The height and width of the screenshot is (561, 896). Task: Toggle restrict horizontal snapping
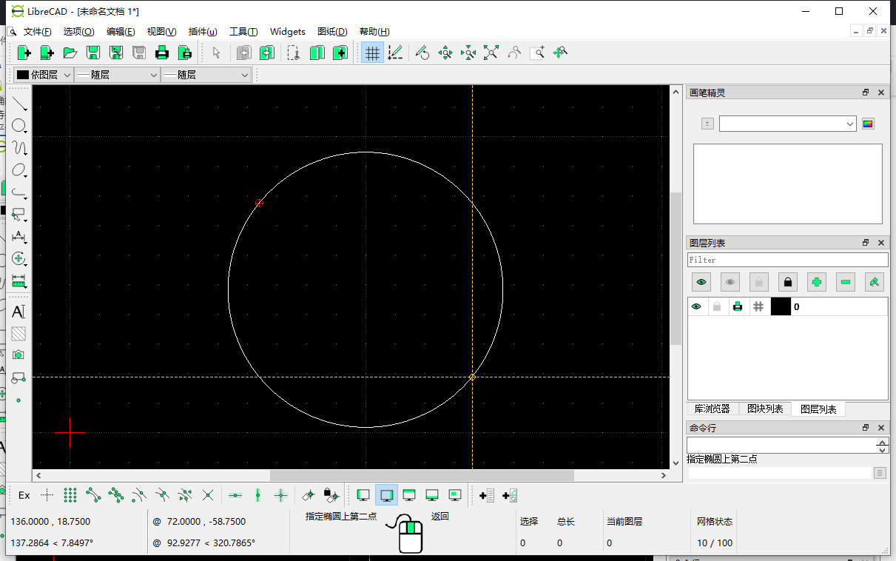click(235, 495)
